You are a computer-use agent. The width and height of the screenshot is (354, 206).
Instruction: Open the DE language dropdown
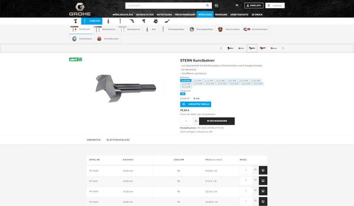(238, 5)
